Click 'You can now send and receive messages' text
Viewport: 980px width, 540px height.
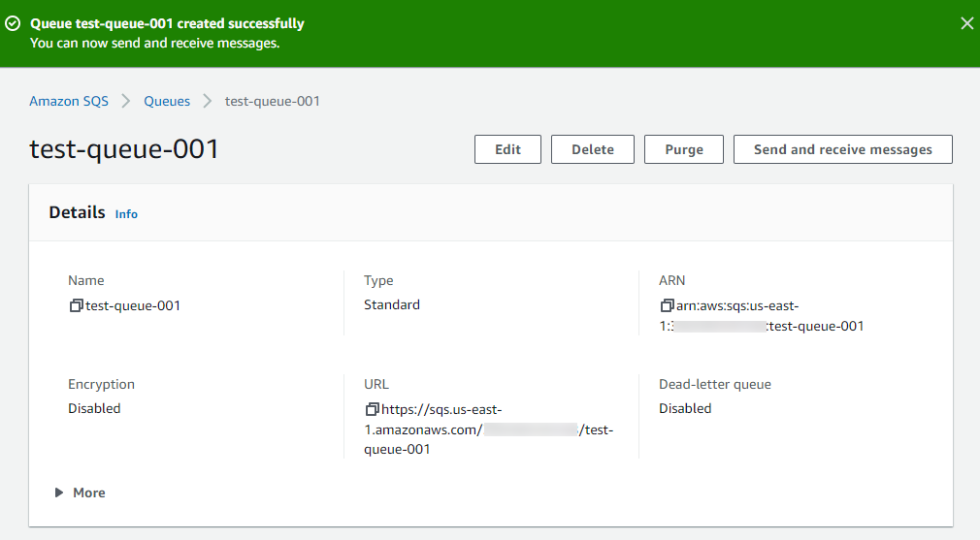click(155, 43)
